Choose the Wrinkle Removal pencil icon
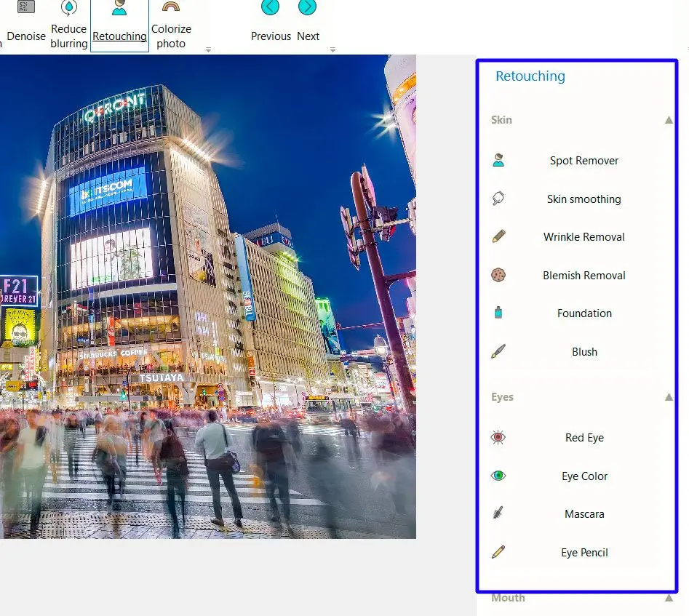 (x=498, y=236)
